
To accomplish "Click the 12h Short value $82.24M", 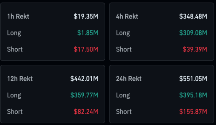I will tap(86, 112).
